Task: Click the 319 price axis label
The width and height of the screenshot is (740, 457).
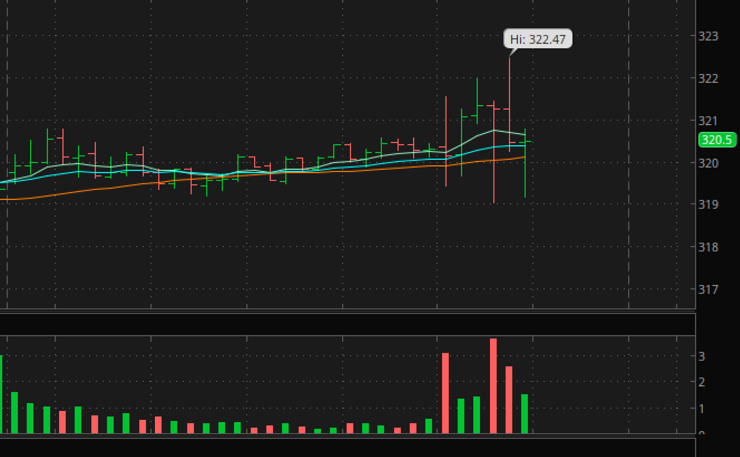Action: (708, 204)
